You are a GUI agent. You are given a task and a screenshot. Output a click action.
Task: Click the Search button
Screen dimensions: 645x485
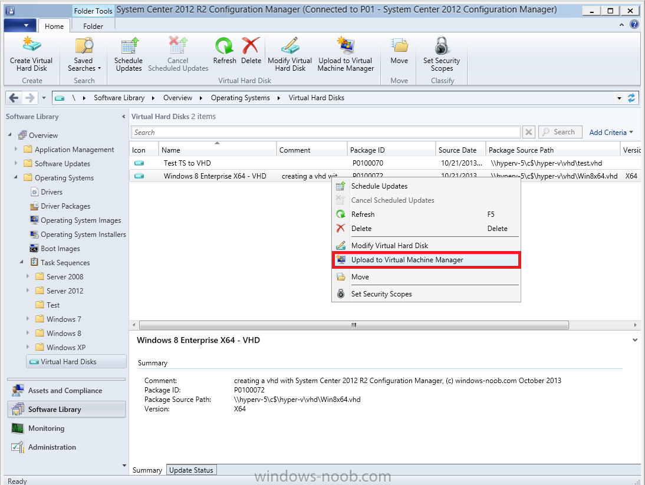click(560, 132)
